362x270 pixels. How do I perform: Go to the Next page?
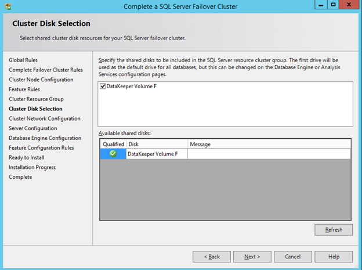(252, 256)
